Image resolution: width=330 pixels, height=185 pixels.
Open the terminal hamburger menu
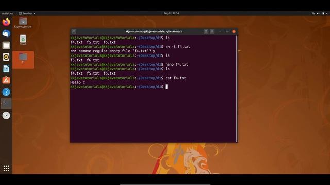(212, 31)
